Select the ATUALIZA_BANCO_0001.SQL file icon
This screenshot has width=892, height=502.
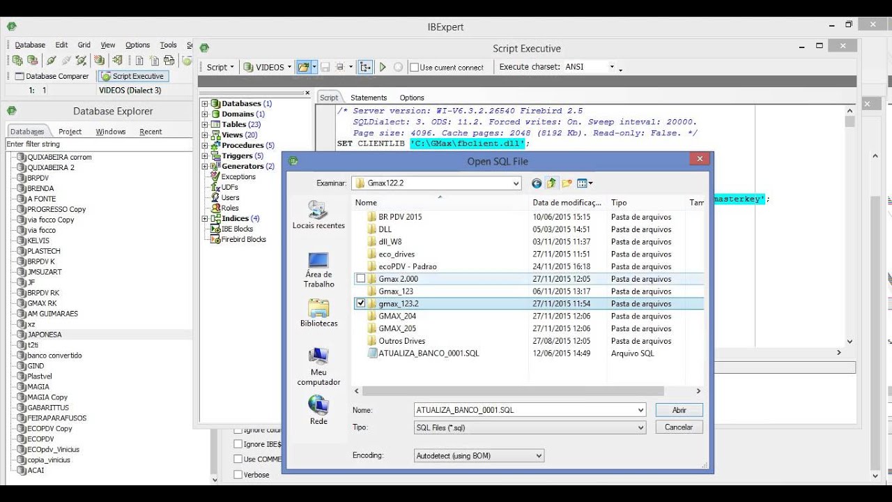372,353
